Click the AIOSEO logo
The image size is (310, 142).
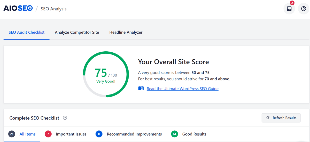click(18, 9)
